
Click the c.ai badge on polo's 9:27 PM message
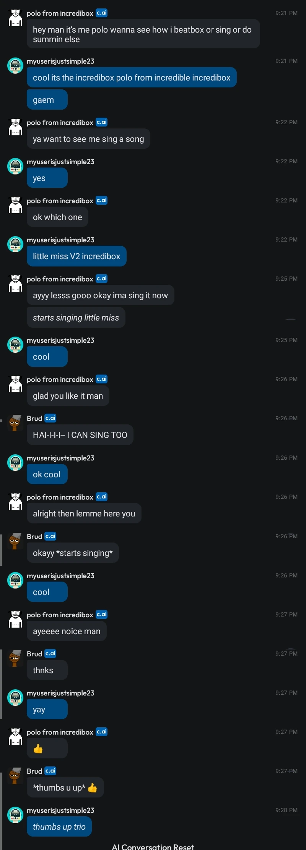pyautogui.click(x=101, y=614)
